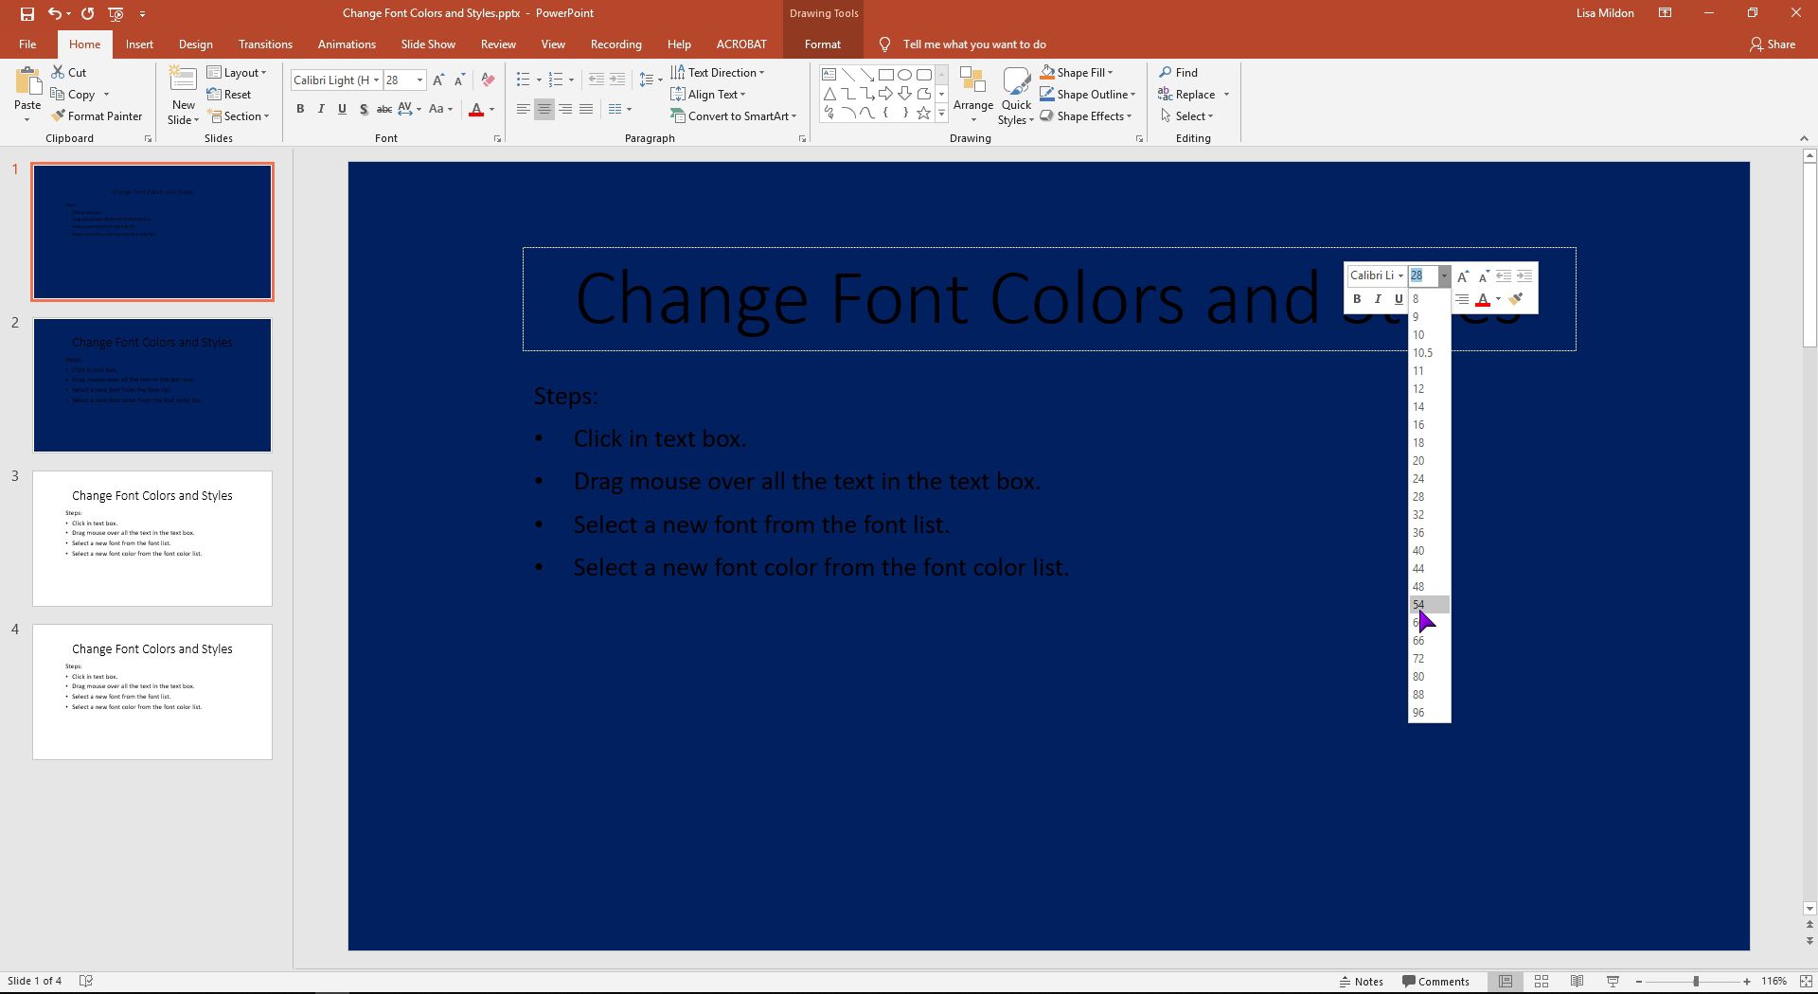The width and height of the screenshot is (1818, 994).
Task: Open the File menu
Action: point(27,44)
